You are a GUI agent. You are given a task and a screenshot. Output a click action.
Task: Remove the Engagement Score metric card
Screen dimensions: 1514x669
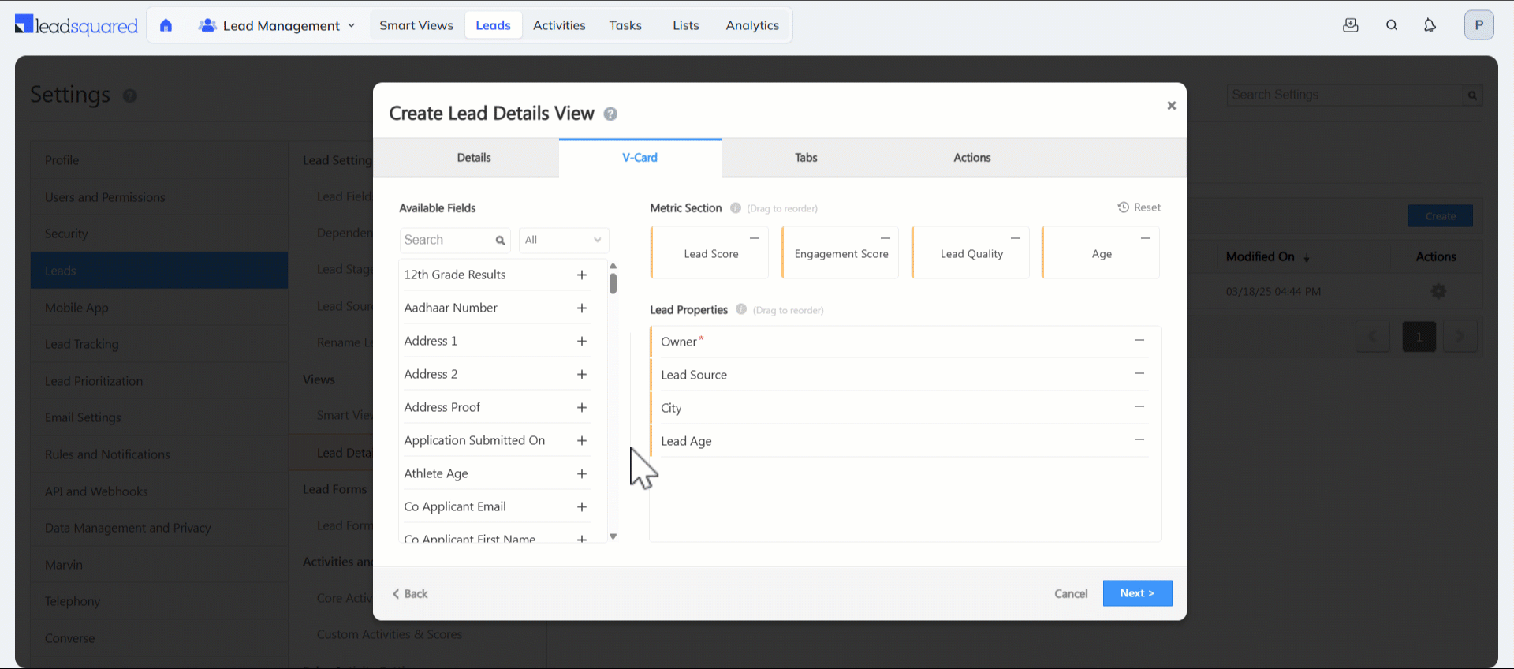(885, 237)
